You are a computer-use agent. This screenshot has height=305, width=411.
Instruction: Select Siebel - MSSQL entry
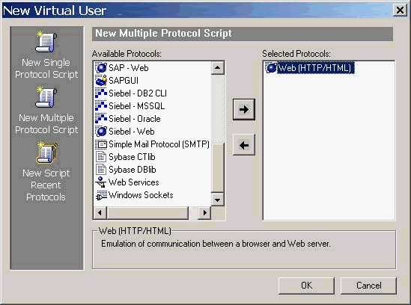136,105
